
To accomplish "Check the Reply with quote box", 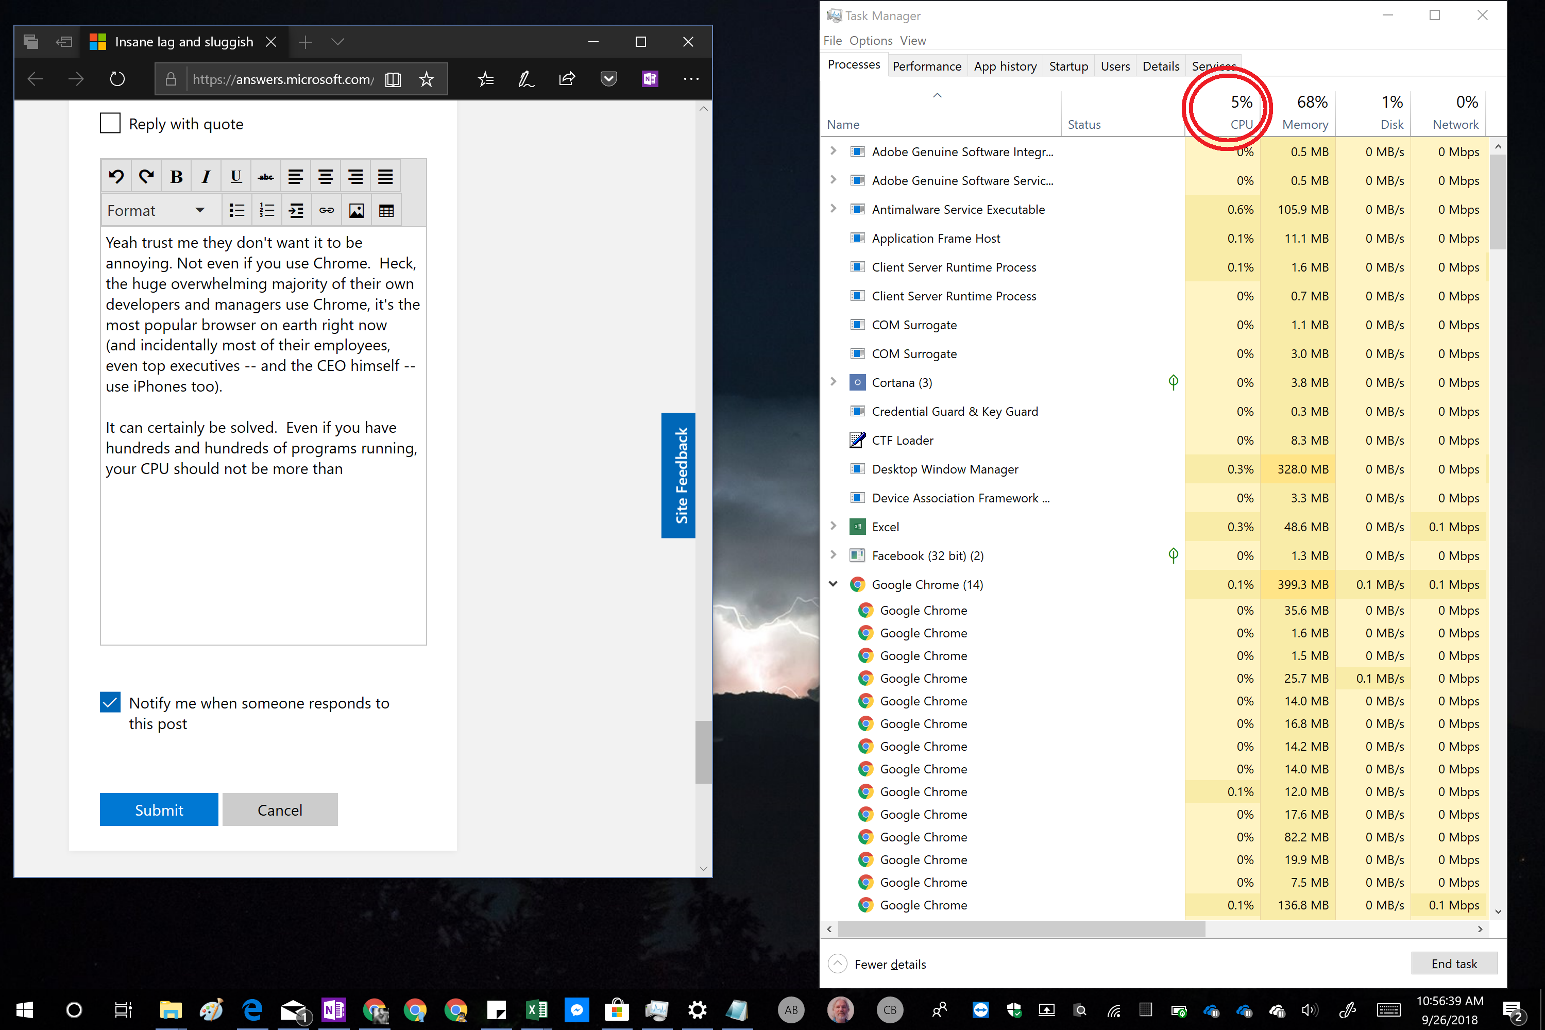I will click(x=110, y=124).
